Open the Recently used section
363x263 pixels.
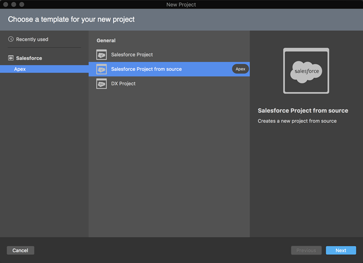point(32,39)
